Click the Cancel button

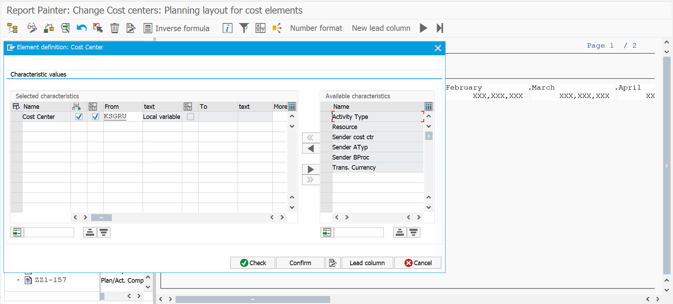click(x=418, y=263)
